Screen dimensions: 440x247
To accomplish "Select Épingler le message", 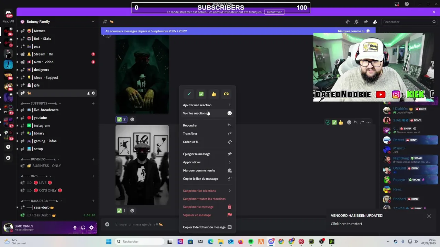I will point(207,154).
